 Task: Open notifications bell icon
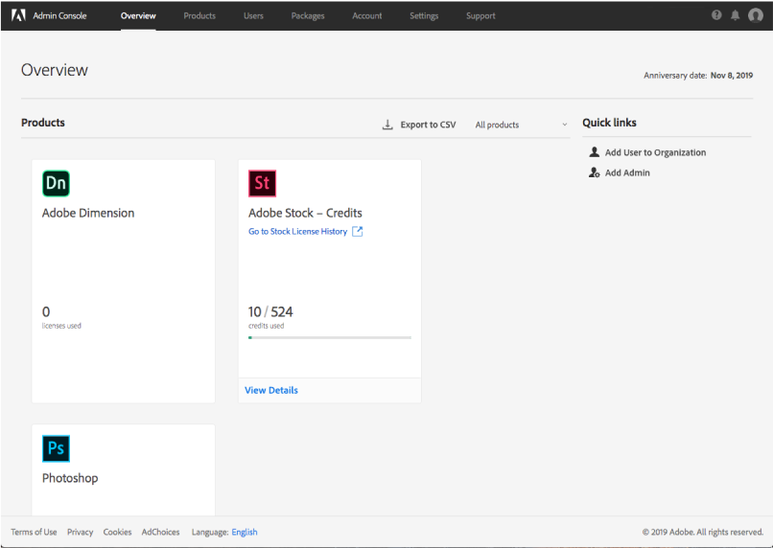click(x=735, y=15)
